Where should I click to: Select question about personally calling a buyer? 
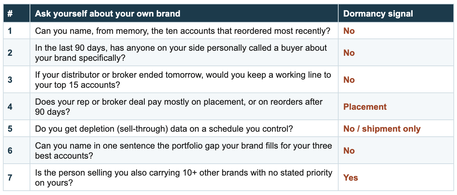pyautogui.click(x=181, y=53)
